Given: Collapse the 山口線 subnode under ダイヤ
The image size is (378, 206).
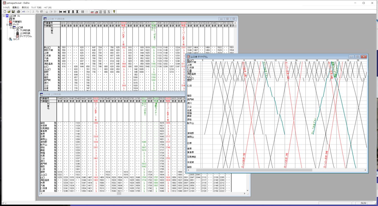Looking at the screenshot, I should coord(11,28).
